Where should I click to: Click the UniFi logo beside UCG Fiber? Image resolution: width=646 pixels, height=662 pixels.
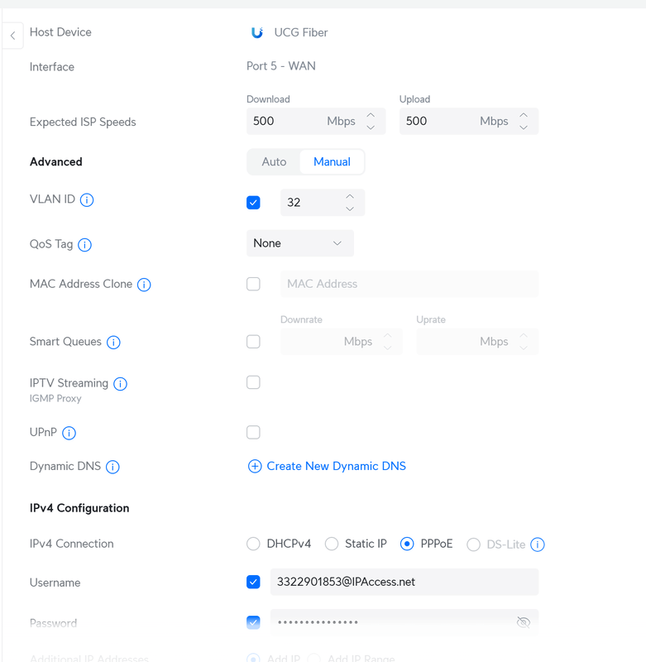(x=257, y=32)
